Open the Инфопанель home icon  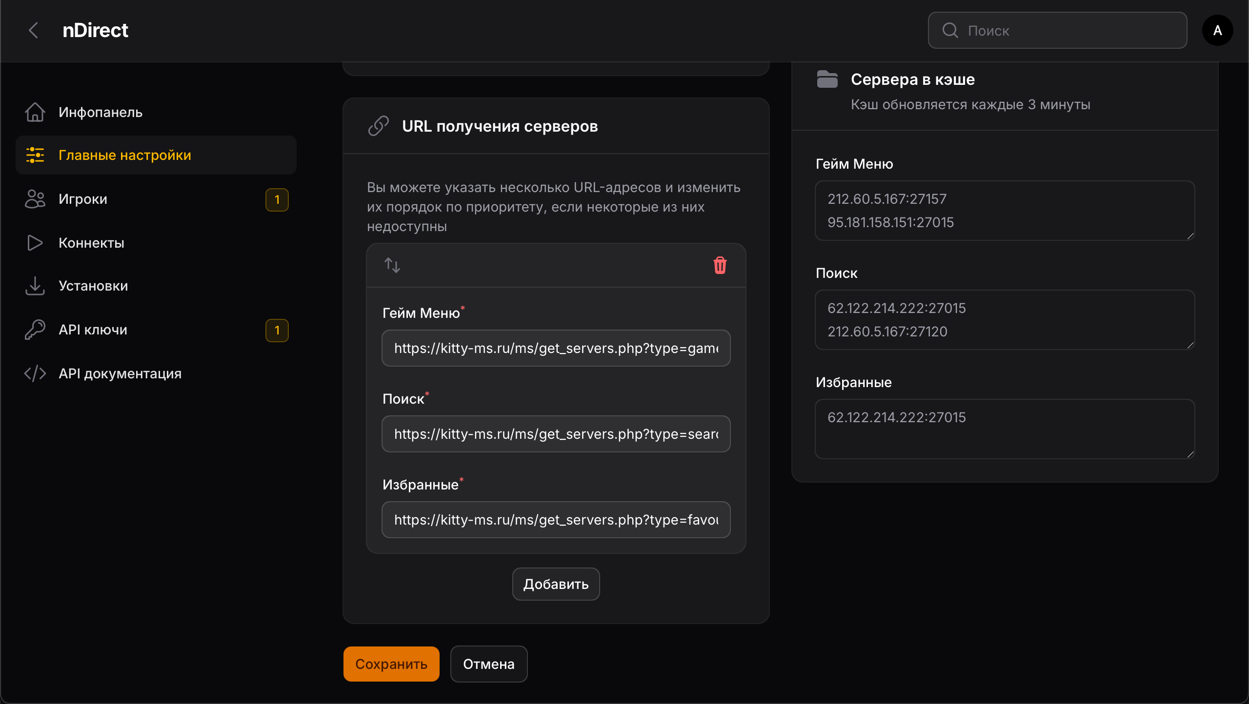pyautogui.click(x=35, y=112)
